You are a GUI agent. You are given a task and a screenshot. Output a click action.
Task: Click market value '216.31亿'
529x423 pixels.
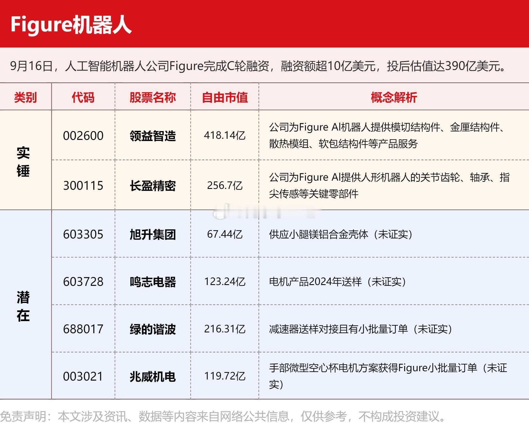[x=225, y=329]
